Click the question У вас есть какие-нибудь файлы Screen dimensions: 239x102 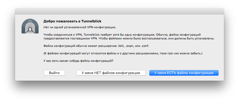point(78,61)
